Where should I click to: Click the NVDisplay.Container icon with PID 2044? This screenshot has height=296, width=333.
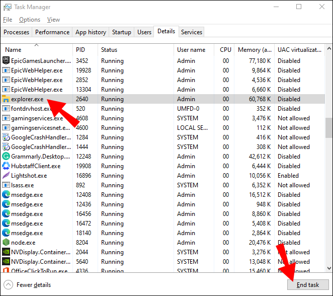tap(6, 252)
